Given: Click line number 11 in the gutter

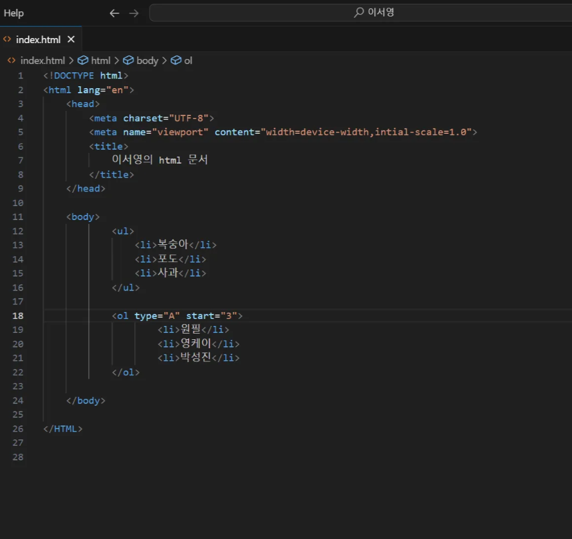Looking at the screenshot, I should tap(18, 217).
